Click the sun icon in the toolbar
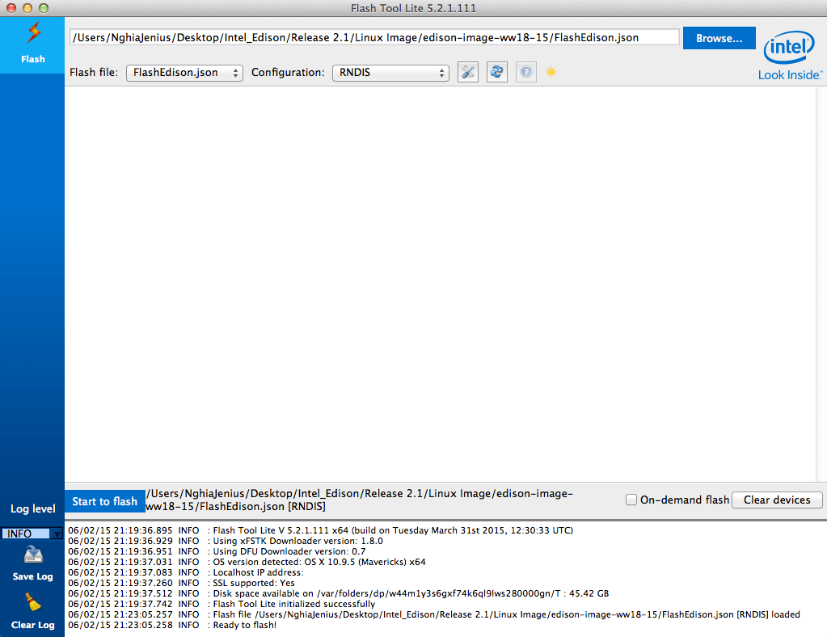This screenshot has height=637, width=827. (551, 72)
